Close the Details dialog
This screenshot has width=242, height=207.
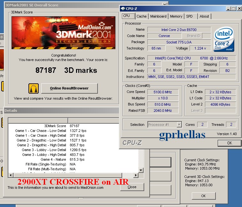coord(132,187)
